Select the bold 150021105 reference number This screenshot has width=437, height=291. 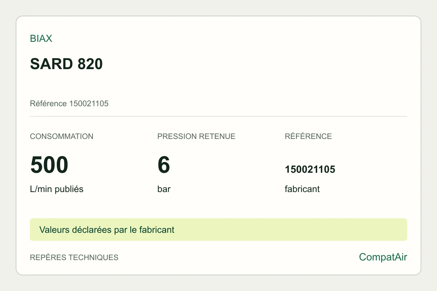(x=310, y=170)
